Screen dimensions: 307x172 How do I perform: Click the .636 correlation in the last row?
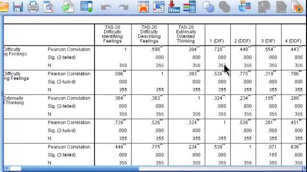point(296,147)
